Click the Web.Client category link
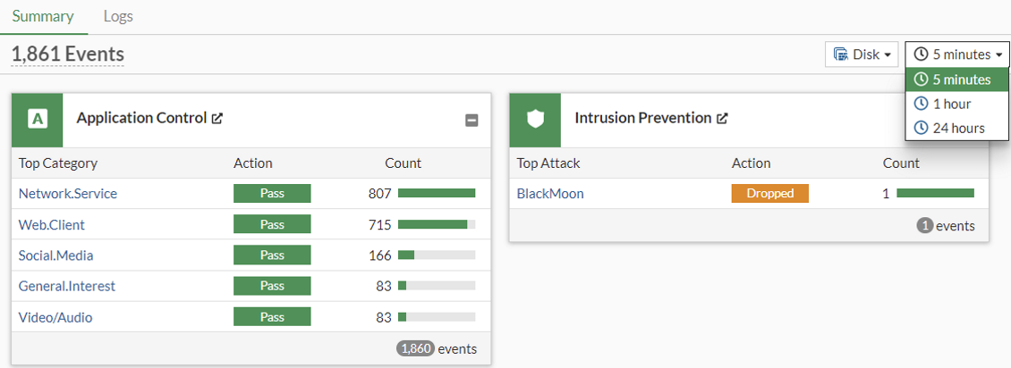 click(52, 224)
